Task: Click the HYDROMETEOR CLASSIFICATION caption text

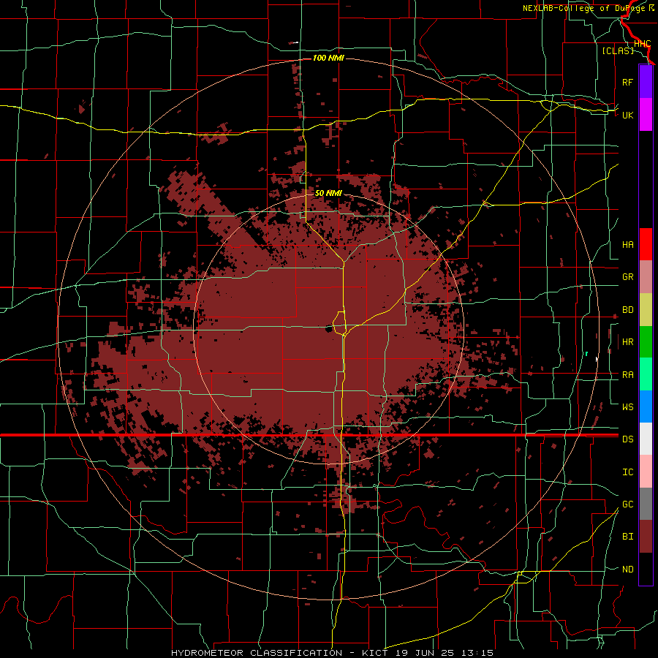Action: pos(257,653)
